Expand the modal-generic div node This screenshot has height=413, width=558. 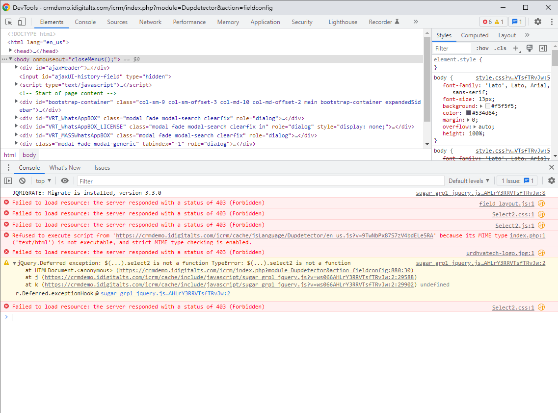click(16, 143)
